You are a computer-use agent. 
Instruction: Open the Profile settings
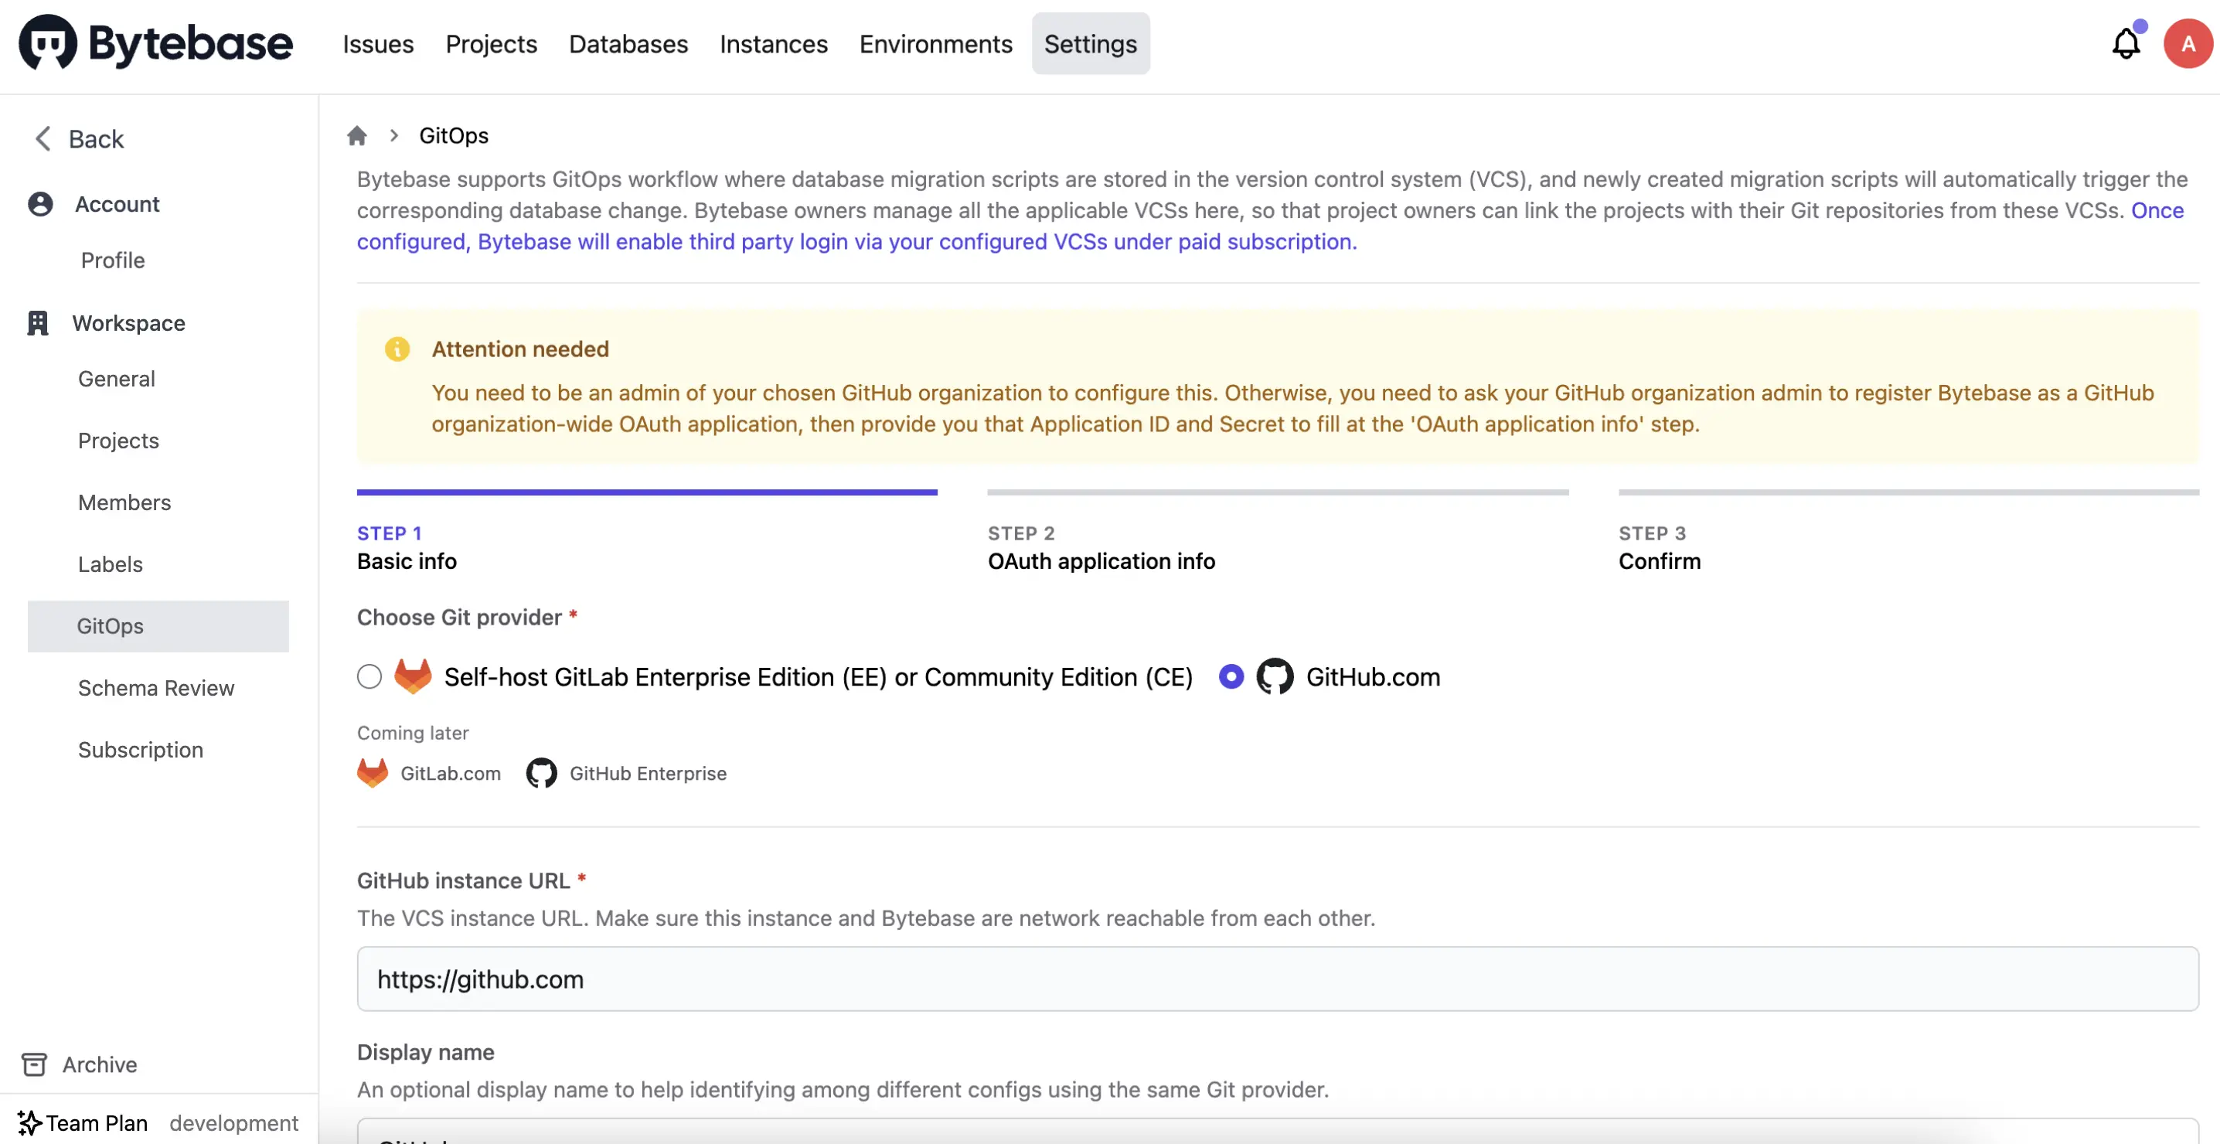[113, 260]
